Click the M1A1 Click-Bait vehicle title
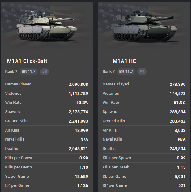The image size is (191, 192). [27, 61]
